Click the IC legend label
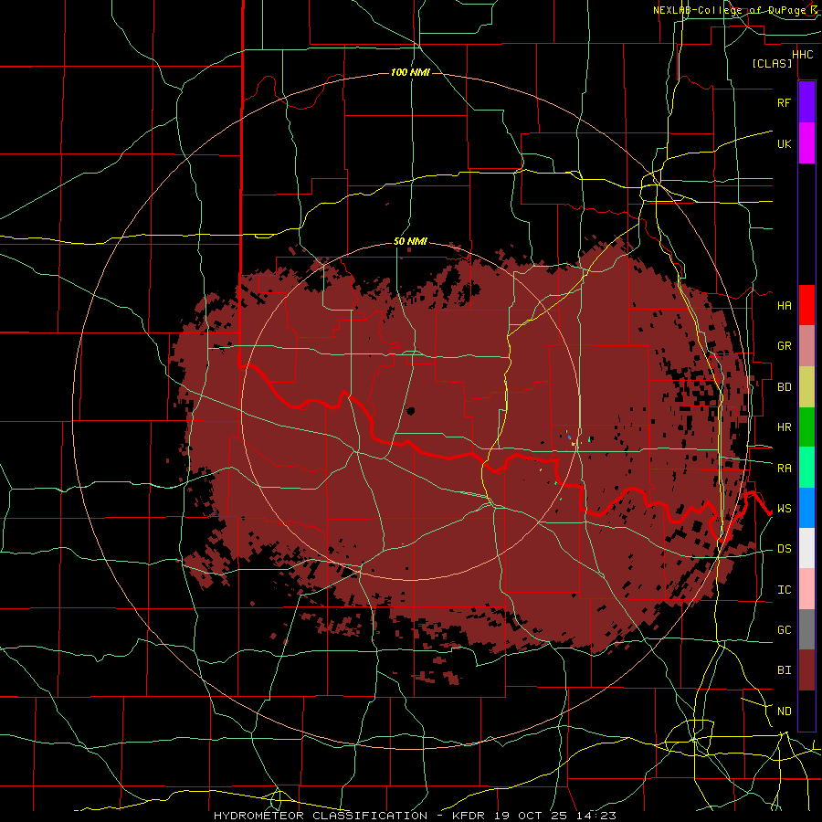The width and height of the screenshot is (822, 822). point(784,589)
